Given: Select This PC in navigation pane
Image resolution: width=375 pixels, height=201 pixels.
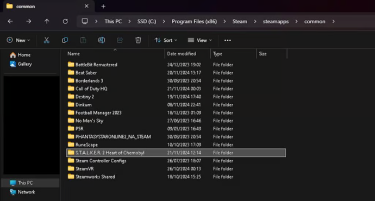Looking at the screenshot, I should click(x=30, y=183).
